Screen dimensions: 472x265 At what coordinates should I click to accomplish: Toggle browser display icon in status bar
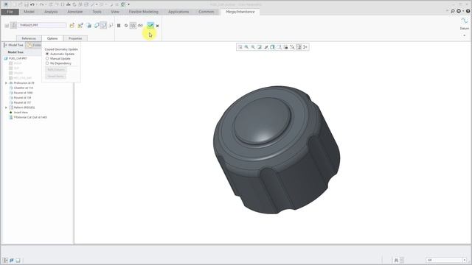(12, 260)
